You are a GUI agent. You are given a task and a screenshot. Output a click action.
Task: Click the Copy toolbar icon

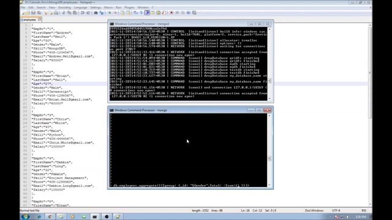[69, 13]
